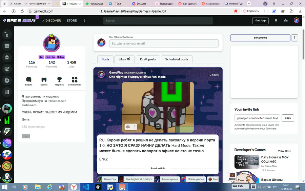Viewport: 305px width, 191px height.
Task: Click the blue rocket icon in browser toolbar
Action: point(274,11)
